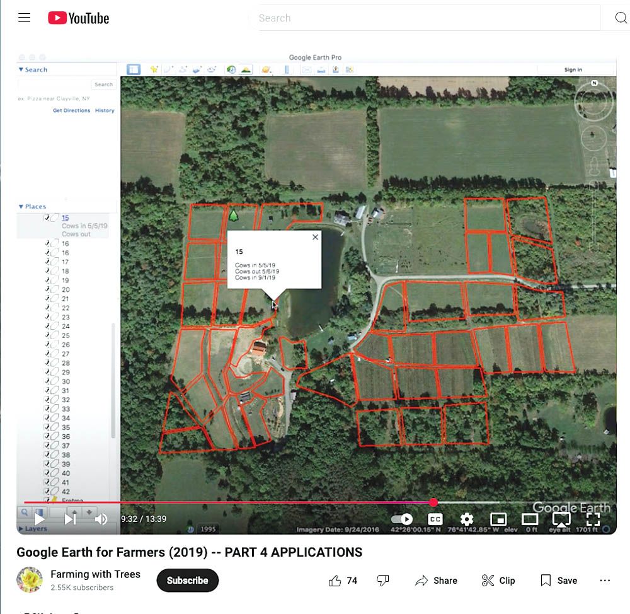Screen dimensions: 630x614
Task: Open YouTube hamburger guide menu
Action: [x=25, y=18]
